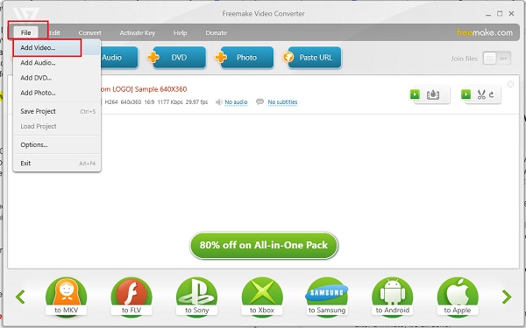Open the scissors cut editor
Viewport: 526px width, 328px height.
pyautogui.click(x=481, y=94)
